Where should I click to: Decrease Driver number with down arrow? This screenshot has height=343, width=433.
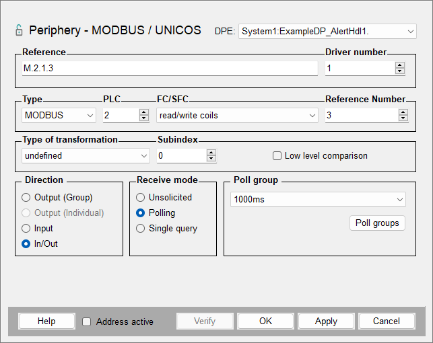pyautogui.click(x=400, y=71)
